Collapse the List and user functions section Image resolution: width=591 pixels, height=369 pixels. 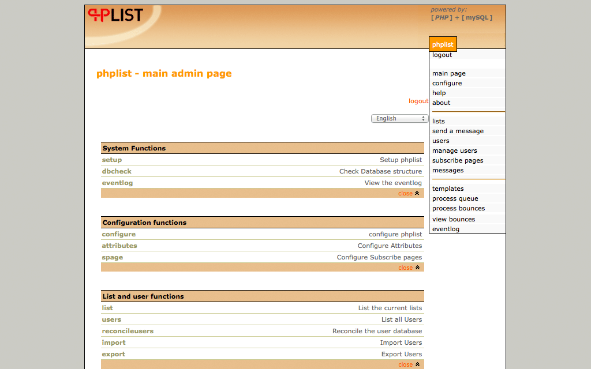coord(409,364)
